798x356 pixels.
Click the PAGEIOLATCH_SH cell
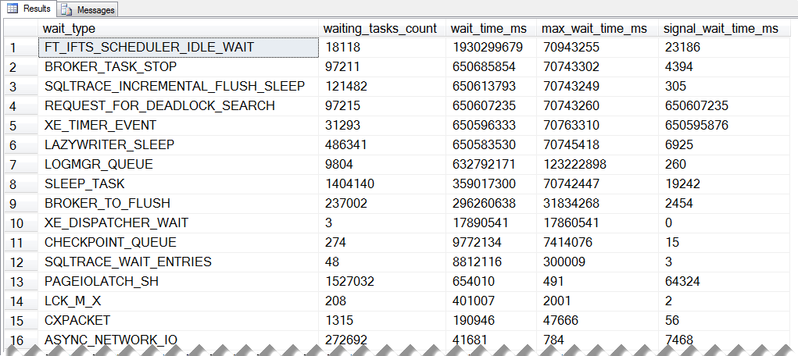[179, 282]
